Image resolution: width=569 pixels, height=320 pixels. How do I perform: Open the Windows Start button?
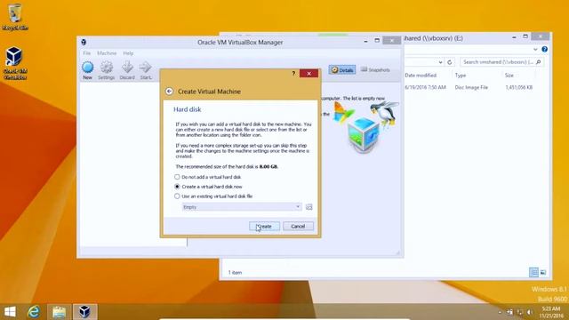coord(10,312)
